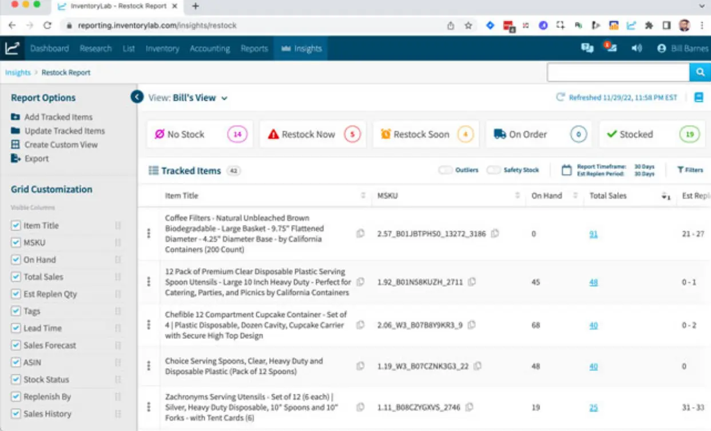Screen dimensions: 711x431
Task: Open row menu for Chefible Cupcake Container
Action: 149,325
